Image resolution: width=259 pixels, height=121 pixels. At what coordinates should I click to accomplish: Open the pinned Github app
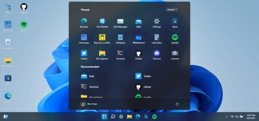click(138, 55)
